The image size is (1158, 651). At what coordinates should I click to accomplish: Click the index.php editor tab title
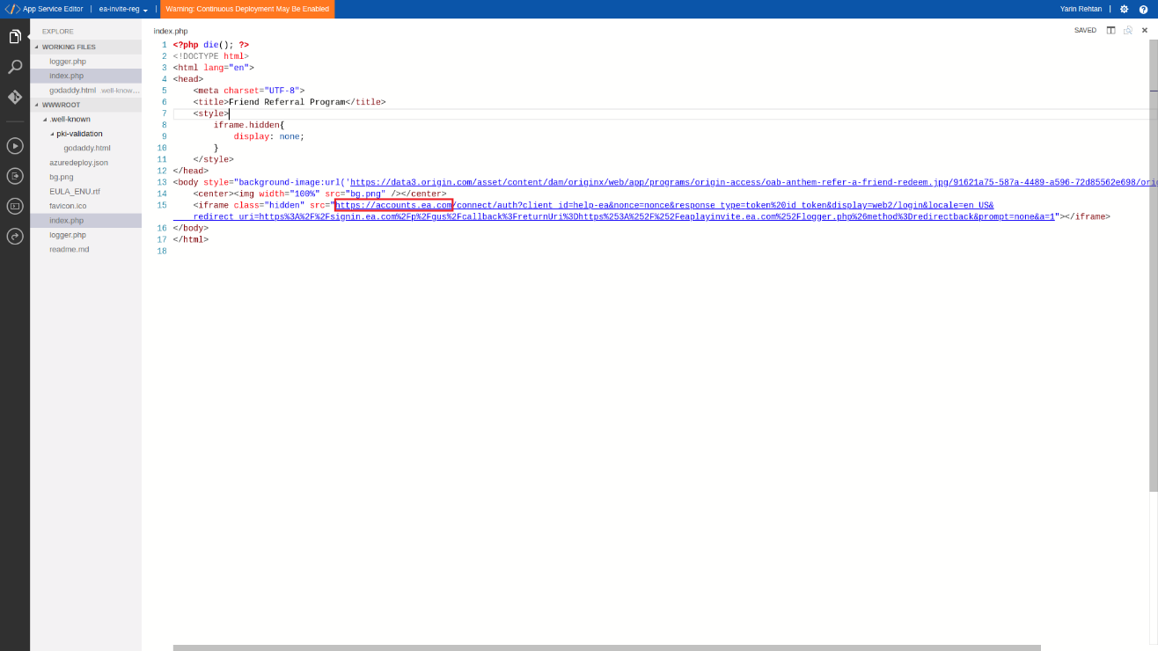(x=171, y=31)
